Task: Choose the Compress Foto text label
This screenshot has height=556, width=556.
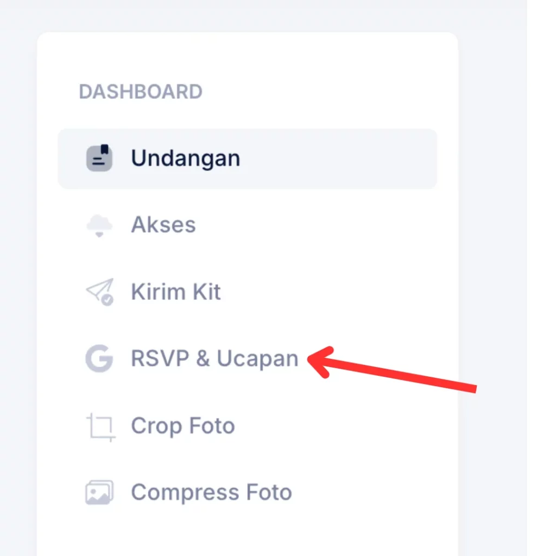Action: click(212, 493)
